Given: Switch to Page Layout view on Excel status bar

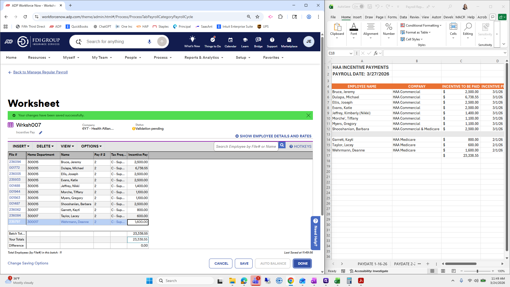Looking at the screenshot, I should tap(443, 271).
